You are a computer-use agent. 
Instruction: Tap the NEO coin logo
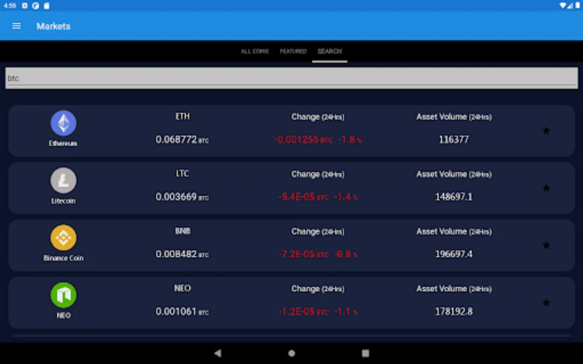(64, 295)
